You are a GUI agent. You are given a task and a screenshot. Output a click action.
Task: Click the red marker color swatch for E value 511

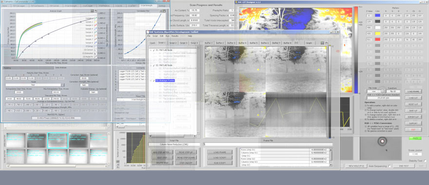coord(377,39)
